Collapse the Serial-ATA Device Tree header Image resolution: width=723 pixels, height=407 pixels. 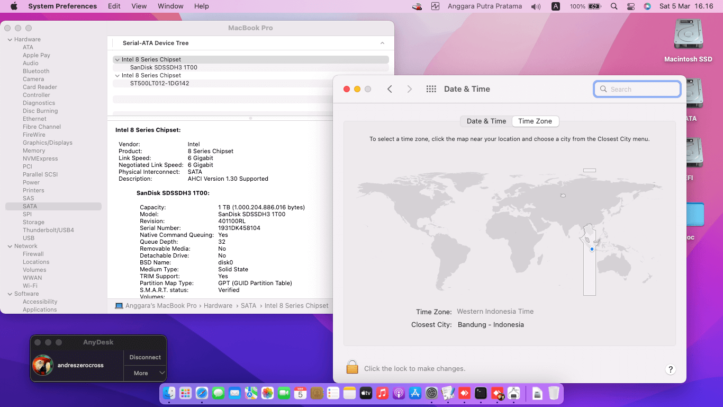point(382,43)
